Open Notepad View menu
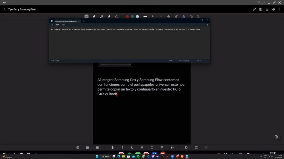284x159 pixels. point(63,25)
